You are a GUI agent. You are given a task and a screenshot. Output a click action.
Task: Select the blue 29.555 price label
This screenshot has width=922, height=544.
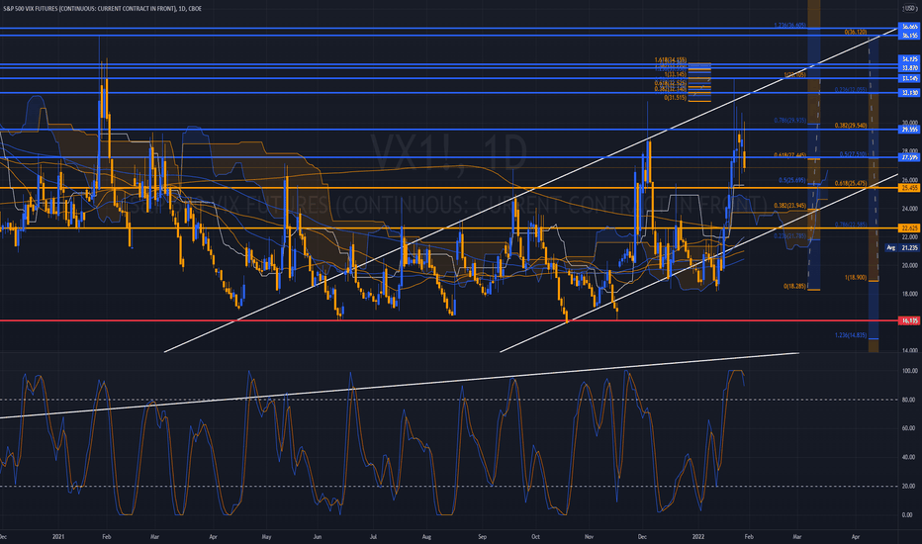click(x=910, y=130)
